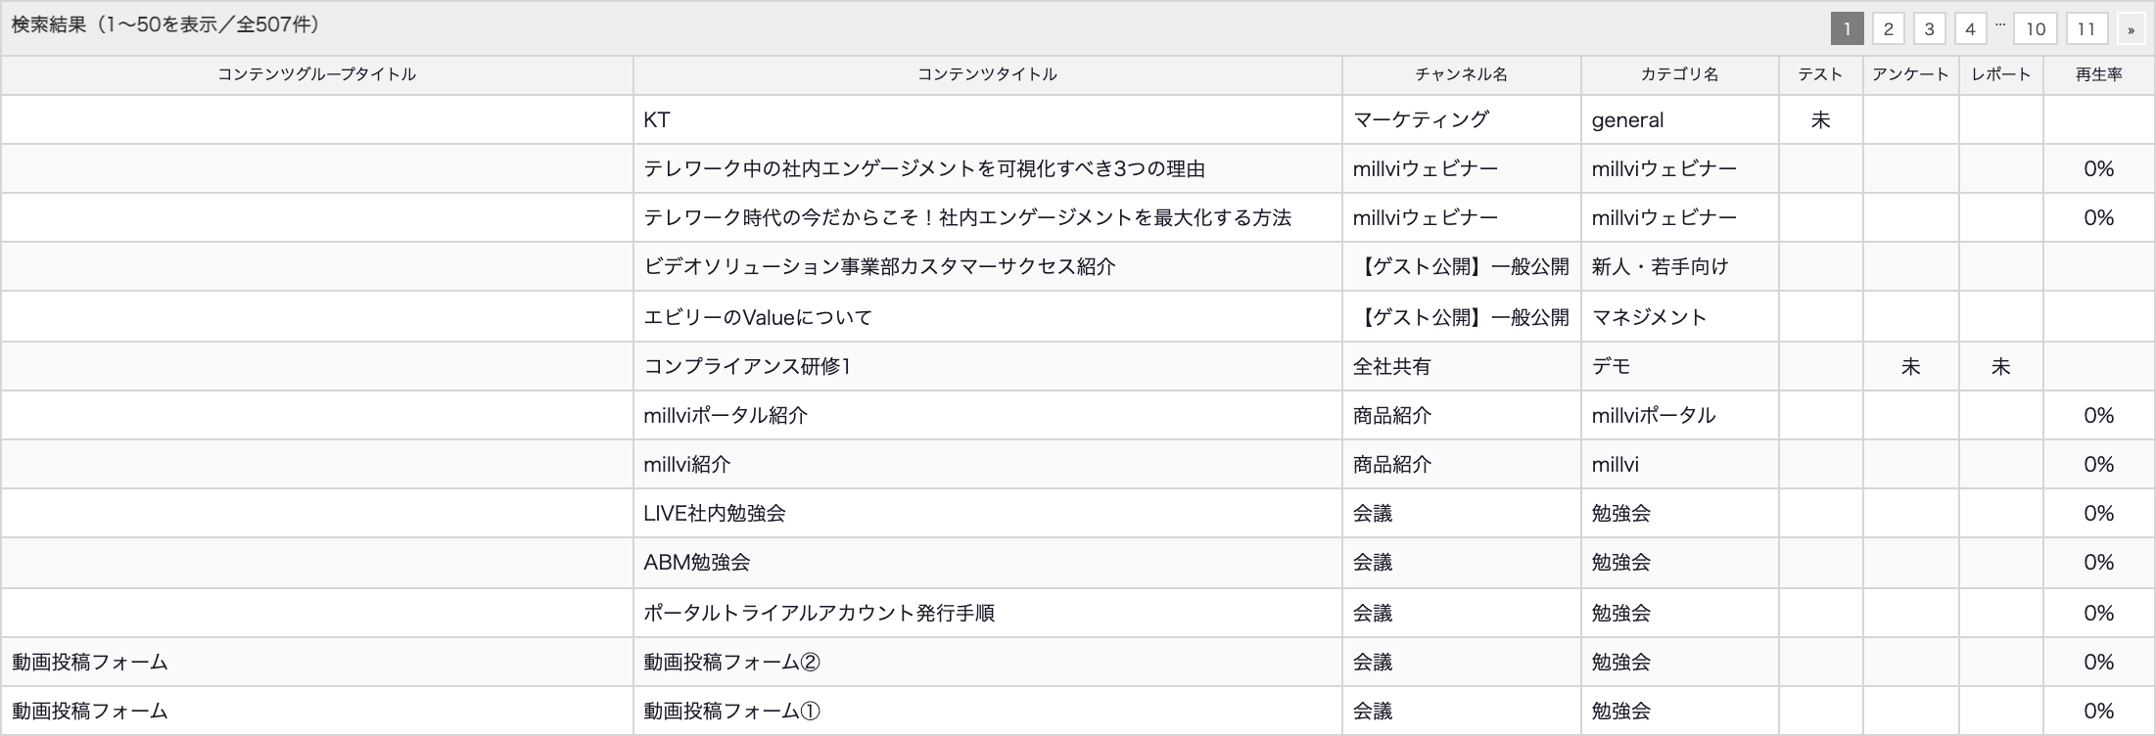
Task: Click the レポート column header
Action: (2000, 74)
